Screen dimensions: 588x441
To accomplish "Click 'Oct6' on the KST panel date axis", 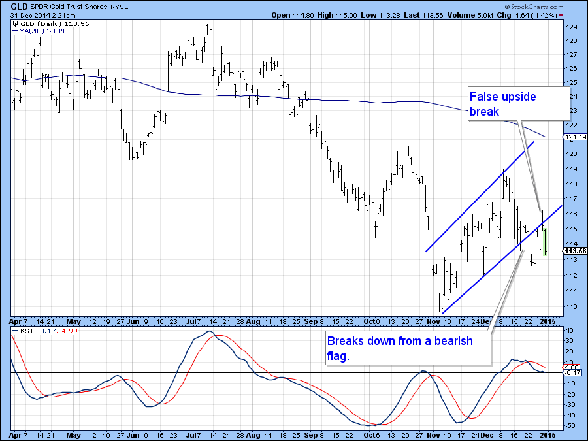I will click(x=372, y=435).
